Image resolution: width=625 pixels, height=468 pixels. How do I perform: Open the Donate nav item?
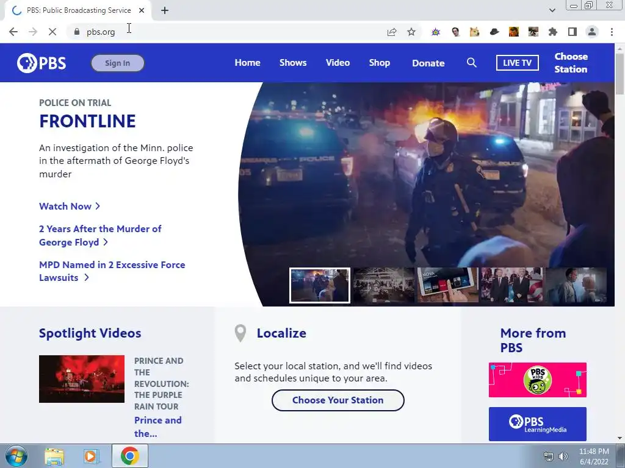[428, 63]
